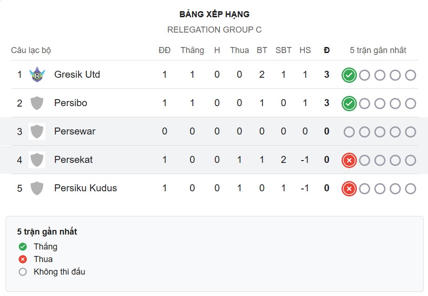
Task: Expand Persibo's latest match result
Action: (x=348, y=103)
